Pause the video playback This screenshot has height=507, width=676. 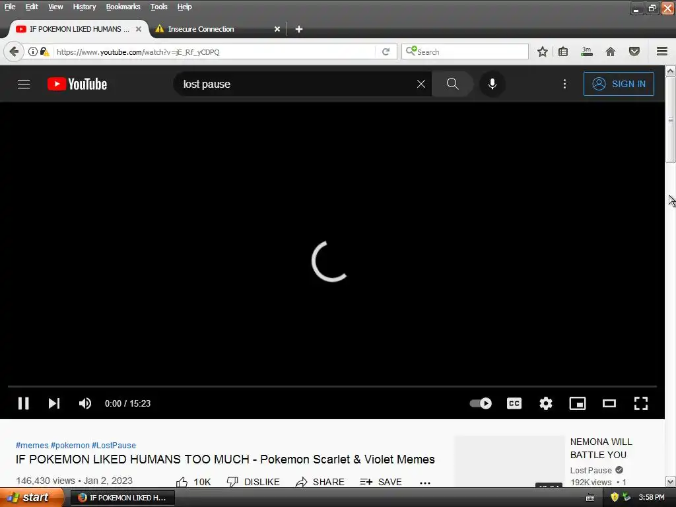coord(23,403)
